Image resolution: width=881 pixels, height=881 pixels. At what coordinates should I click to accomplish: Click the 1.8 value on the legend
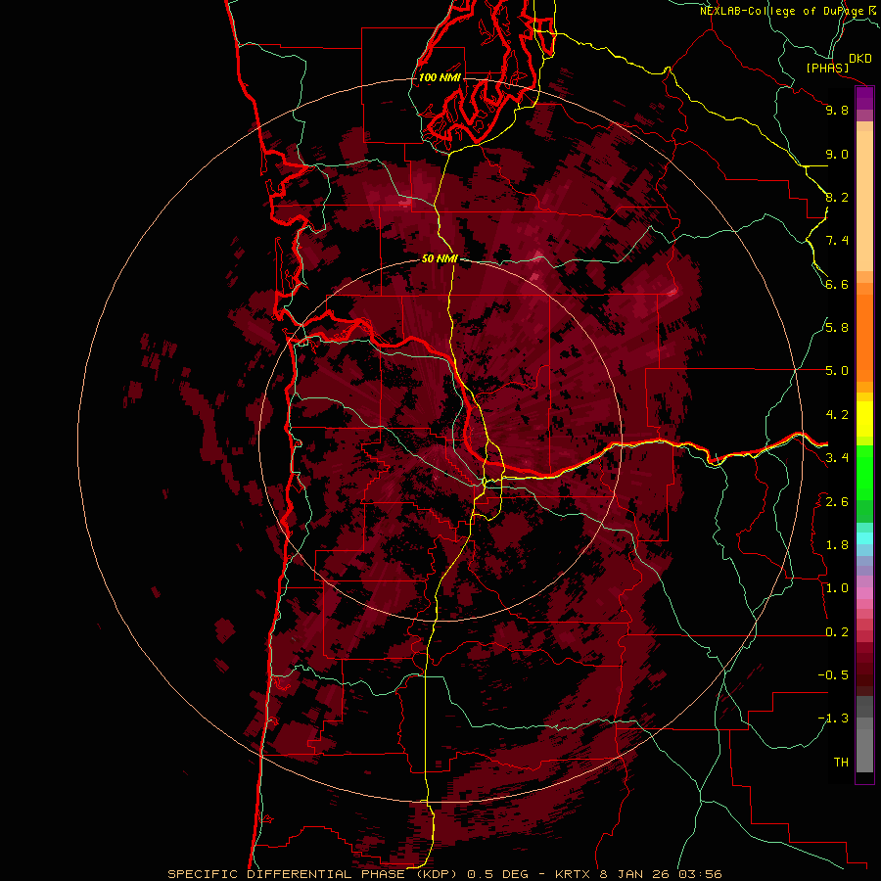[x=837, y=545]
